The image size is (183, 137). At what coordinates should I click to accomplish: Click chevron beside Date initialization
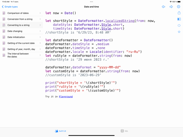pyautogui.click(x=40, y=37)
